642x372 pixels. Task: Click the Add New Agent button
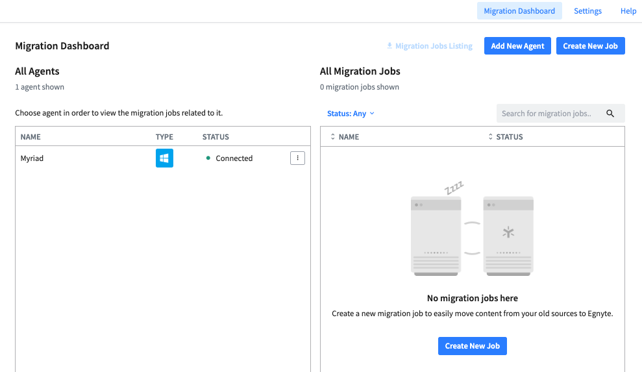tap(517, 46)
